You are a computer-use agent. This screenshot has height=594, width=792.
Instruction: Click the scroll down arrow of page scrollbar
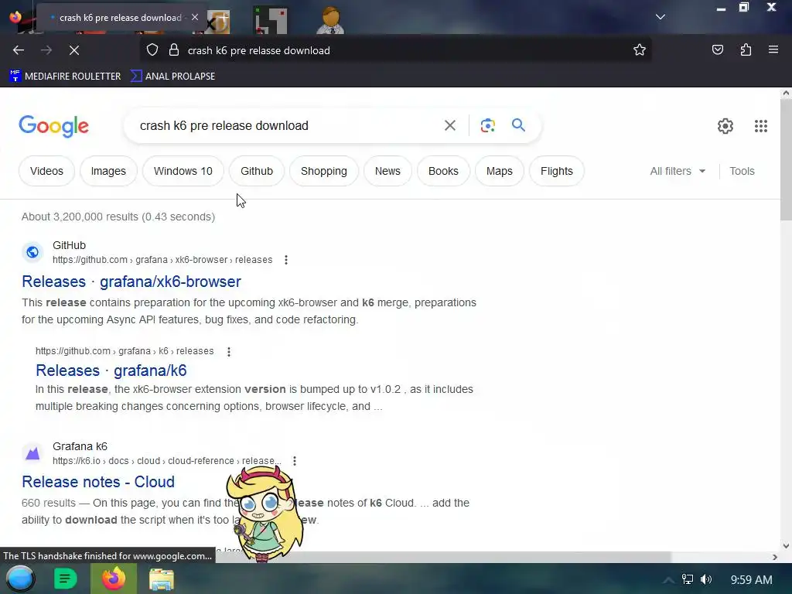tap(786, 545)
